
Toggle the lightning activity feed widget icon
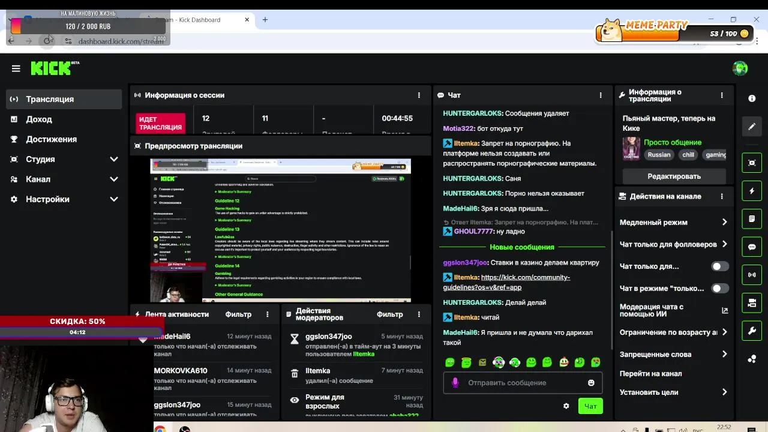tap(752, 191)
